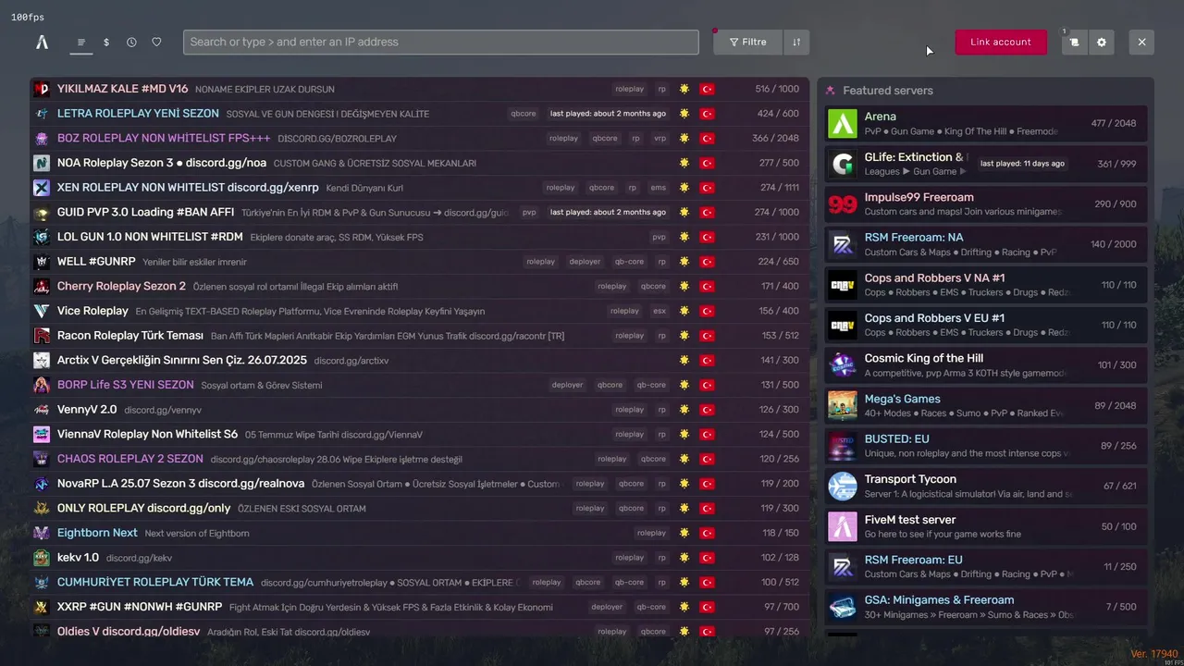Open the BUSTED: EU featured server

[x=986, y=446]
